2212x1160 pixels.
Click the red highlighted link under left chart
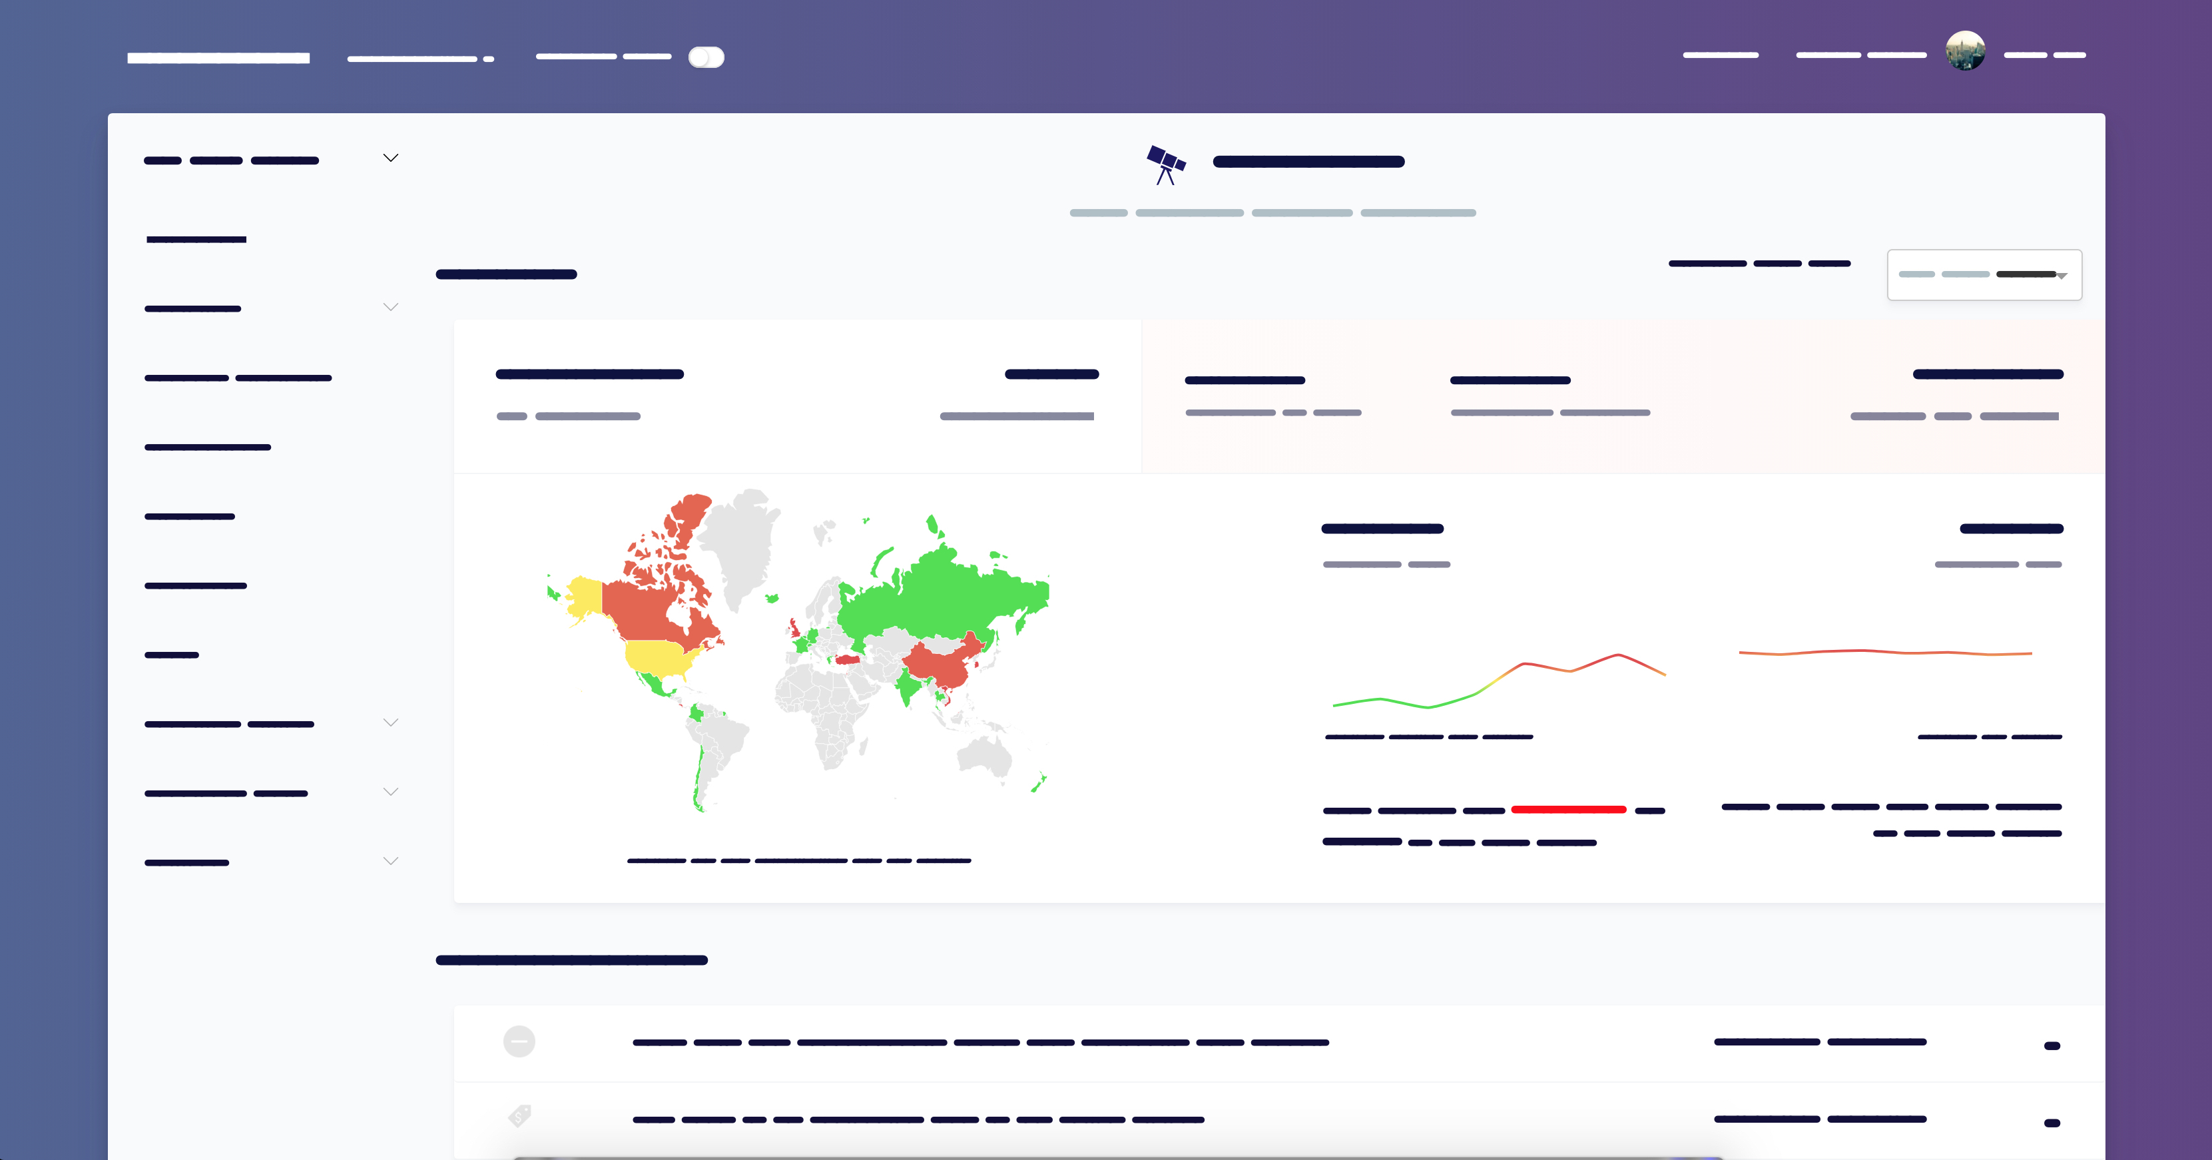(1568, 810)
